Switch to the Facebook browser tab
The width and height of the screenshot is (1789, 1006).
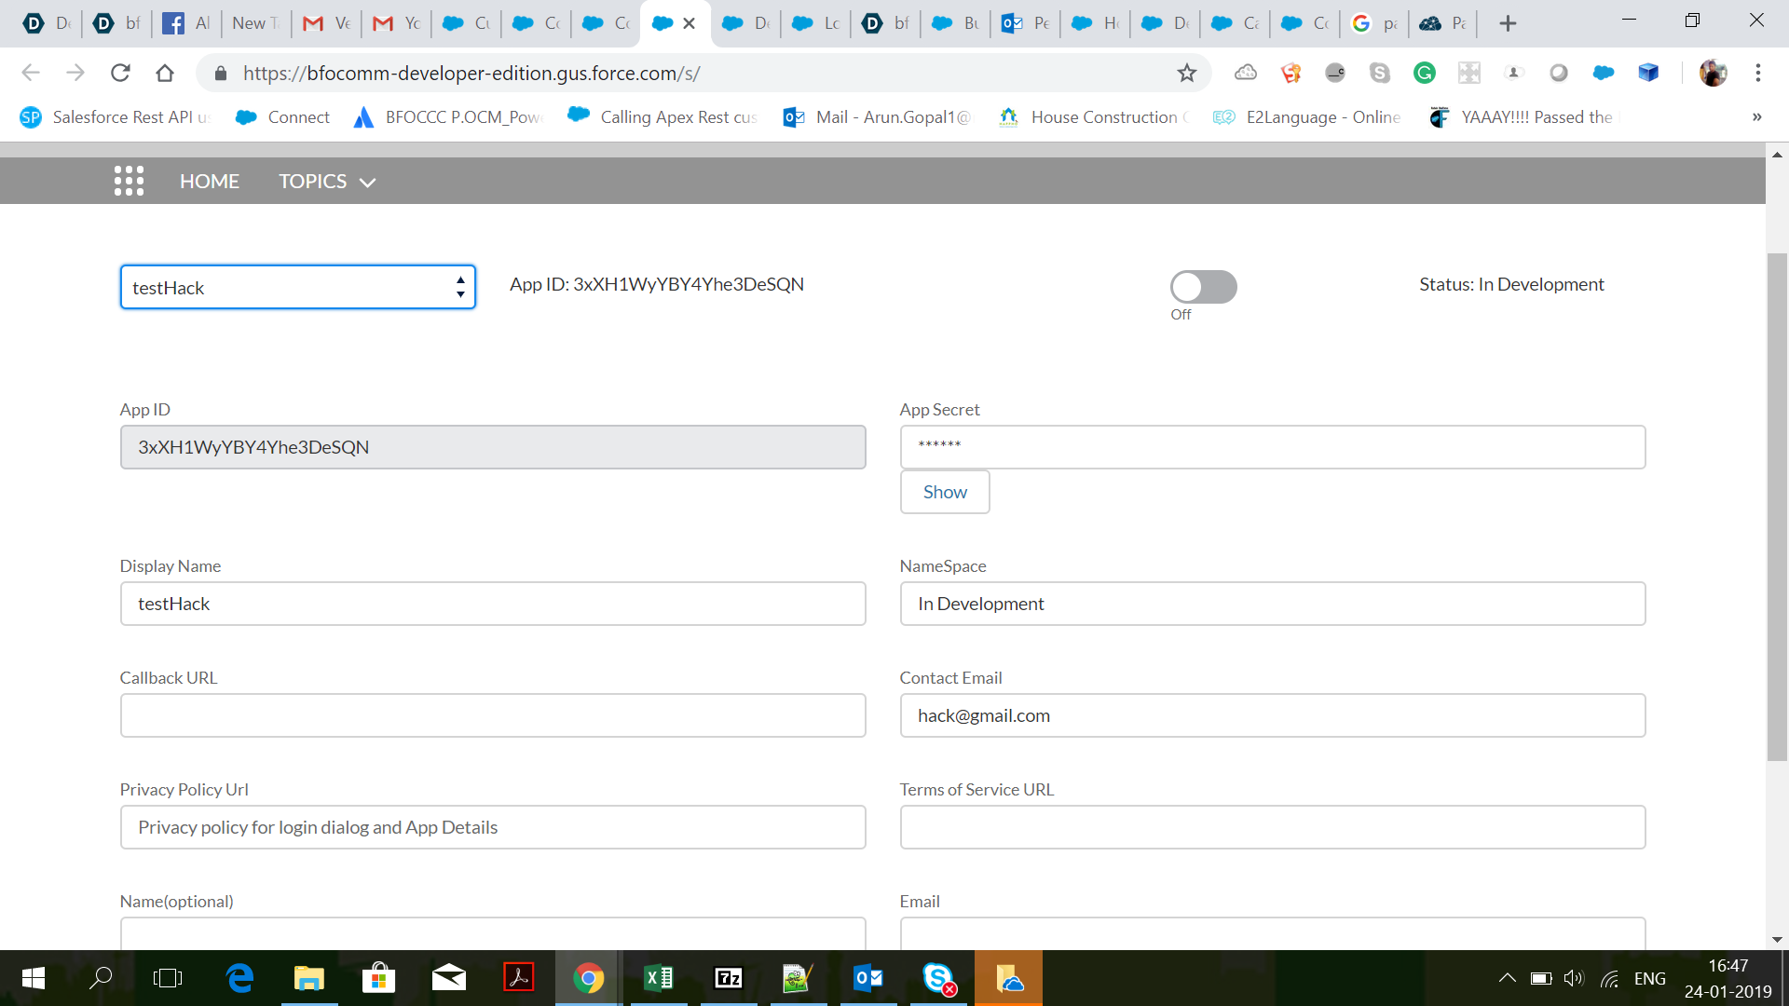coord(186,23)
